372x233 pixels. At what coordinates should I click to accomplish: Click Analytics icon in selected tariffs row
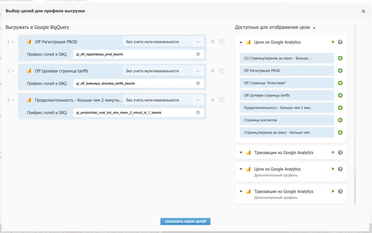[29, 71]
